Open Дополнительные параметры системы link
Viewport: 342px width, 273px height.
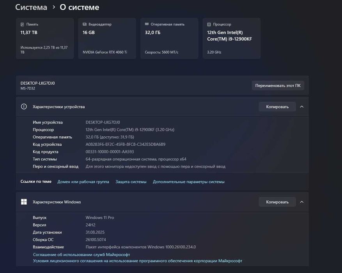click(x=188, y=182)
